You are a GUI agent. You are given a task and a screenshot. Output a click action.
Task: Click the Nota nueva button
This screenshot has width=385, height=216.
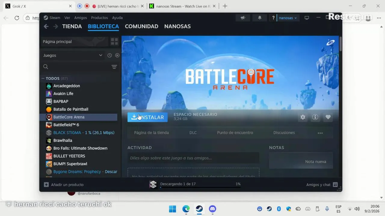301,160
